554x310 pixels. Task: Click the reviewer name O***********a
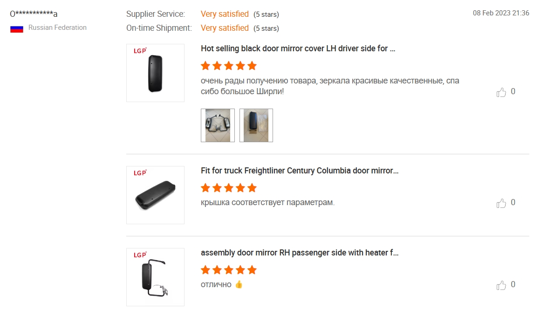pos(34,14)
